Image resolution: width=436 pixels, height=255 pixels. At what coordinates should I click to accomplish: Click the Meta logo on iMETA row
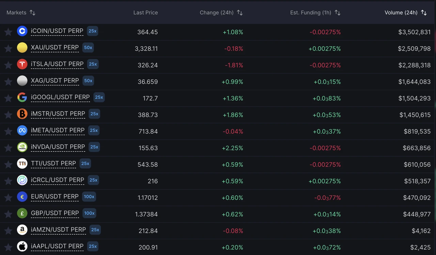tap(22, 130)
